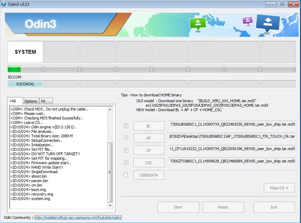Click log line 'SingleDownload.'
The image size is (301, 223).
pos(34,172)
